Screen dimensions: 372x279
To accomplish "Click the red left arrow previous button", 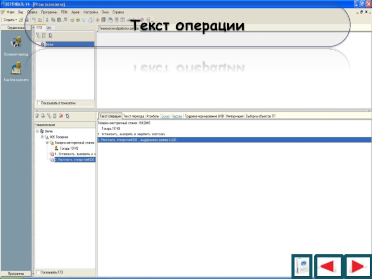I will (x=327, y=267).
